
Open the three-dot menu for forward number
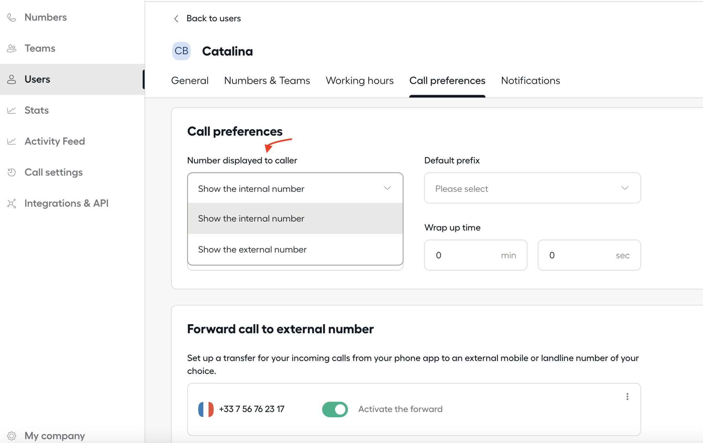pyautogui.click(x=627, y=397)
